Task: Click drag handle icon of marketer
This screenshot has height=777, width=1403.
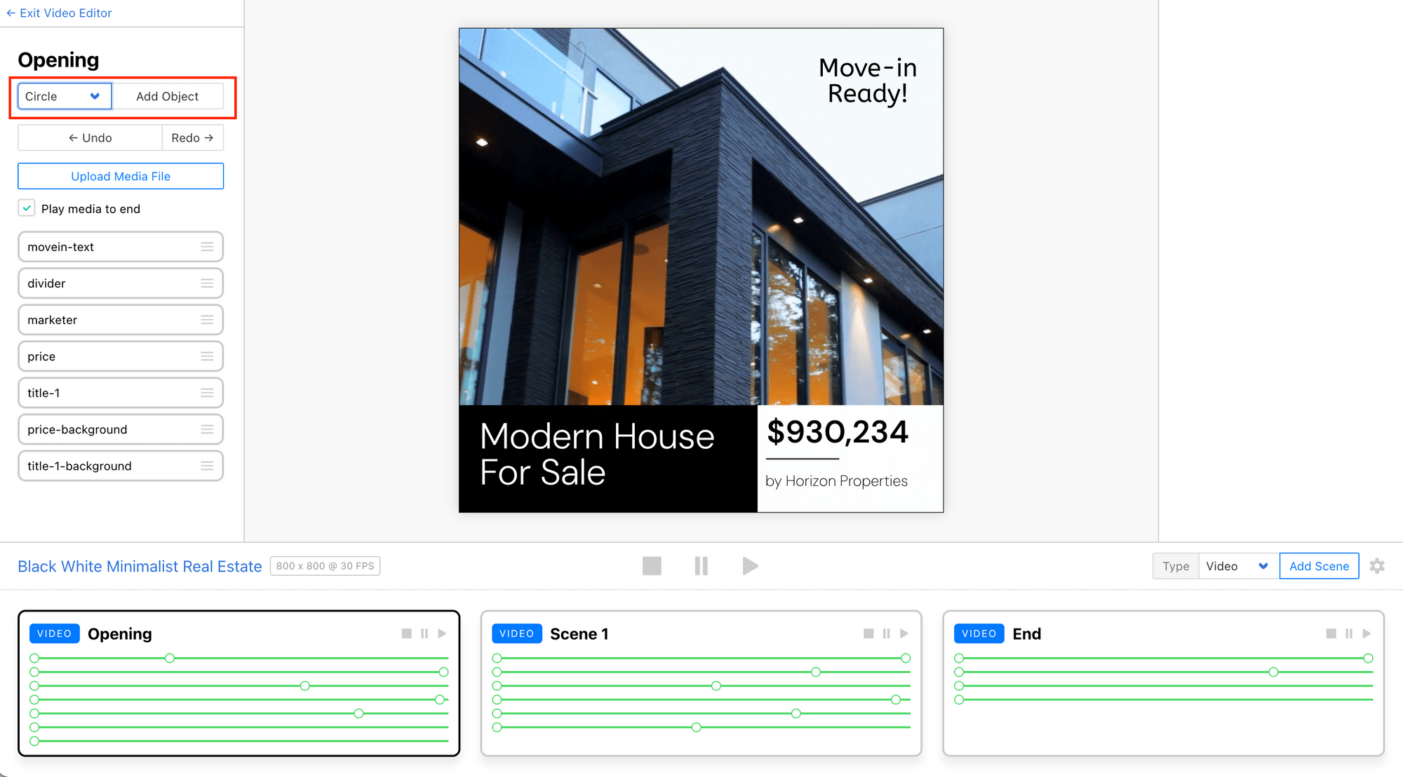Action: (x=207, y=320)
